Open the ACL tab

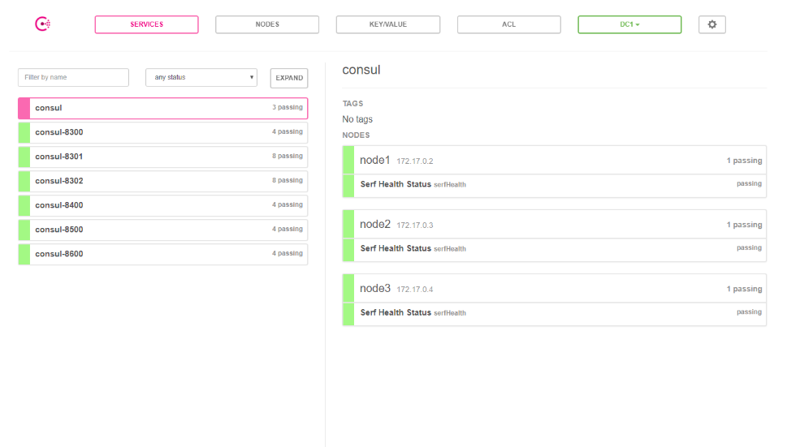pos(509,24)
